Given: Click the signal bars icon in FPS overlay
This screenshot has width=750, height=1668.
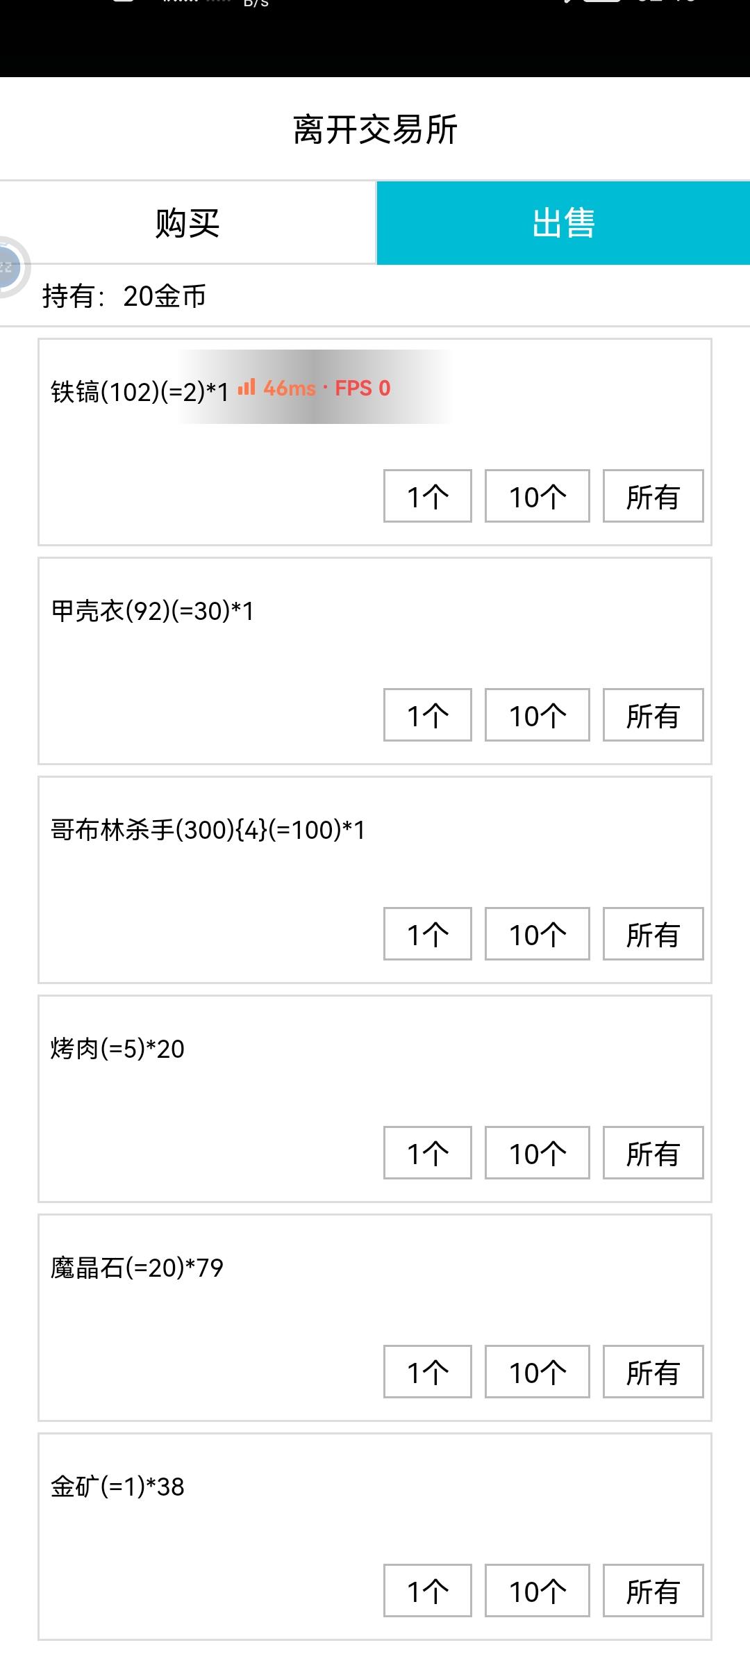Looking at the screenshot, I should click(x=247, y=387).
